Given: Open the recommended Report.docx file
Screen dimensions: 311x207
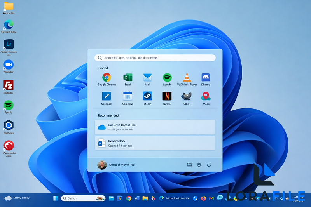Looking at the screenshot, I should point(155,143).
